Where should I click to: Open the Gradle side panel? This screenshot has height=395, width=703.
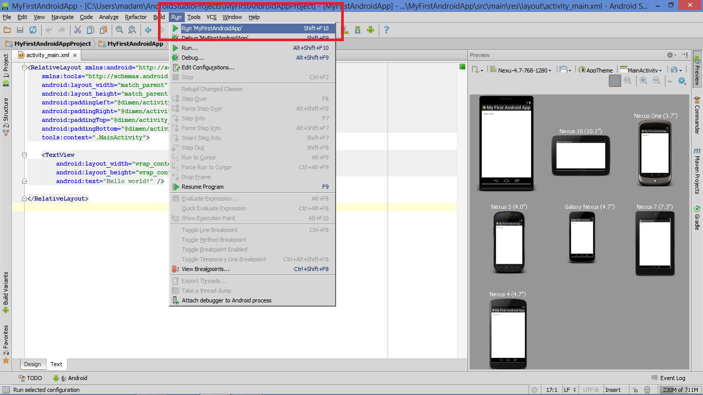click(x=697, y=218)
